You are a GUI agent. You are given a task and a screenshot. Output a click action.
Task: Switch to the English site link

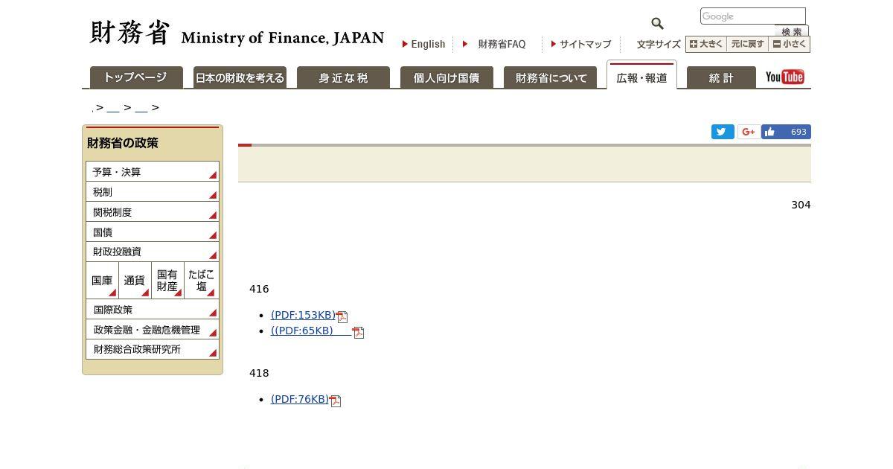[x=424, y=44]
